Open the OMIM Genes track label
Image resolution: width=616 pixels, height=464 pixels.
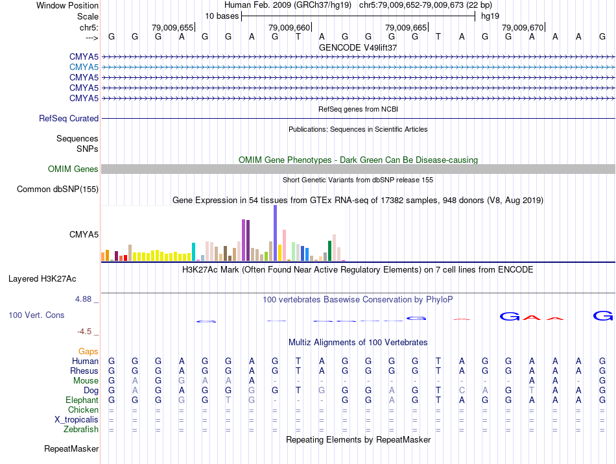pyautogui.click(x=73, y=169)
